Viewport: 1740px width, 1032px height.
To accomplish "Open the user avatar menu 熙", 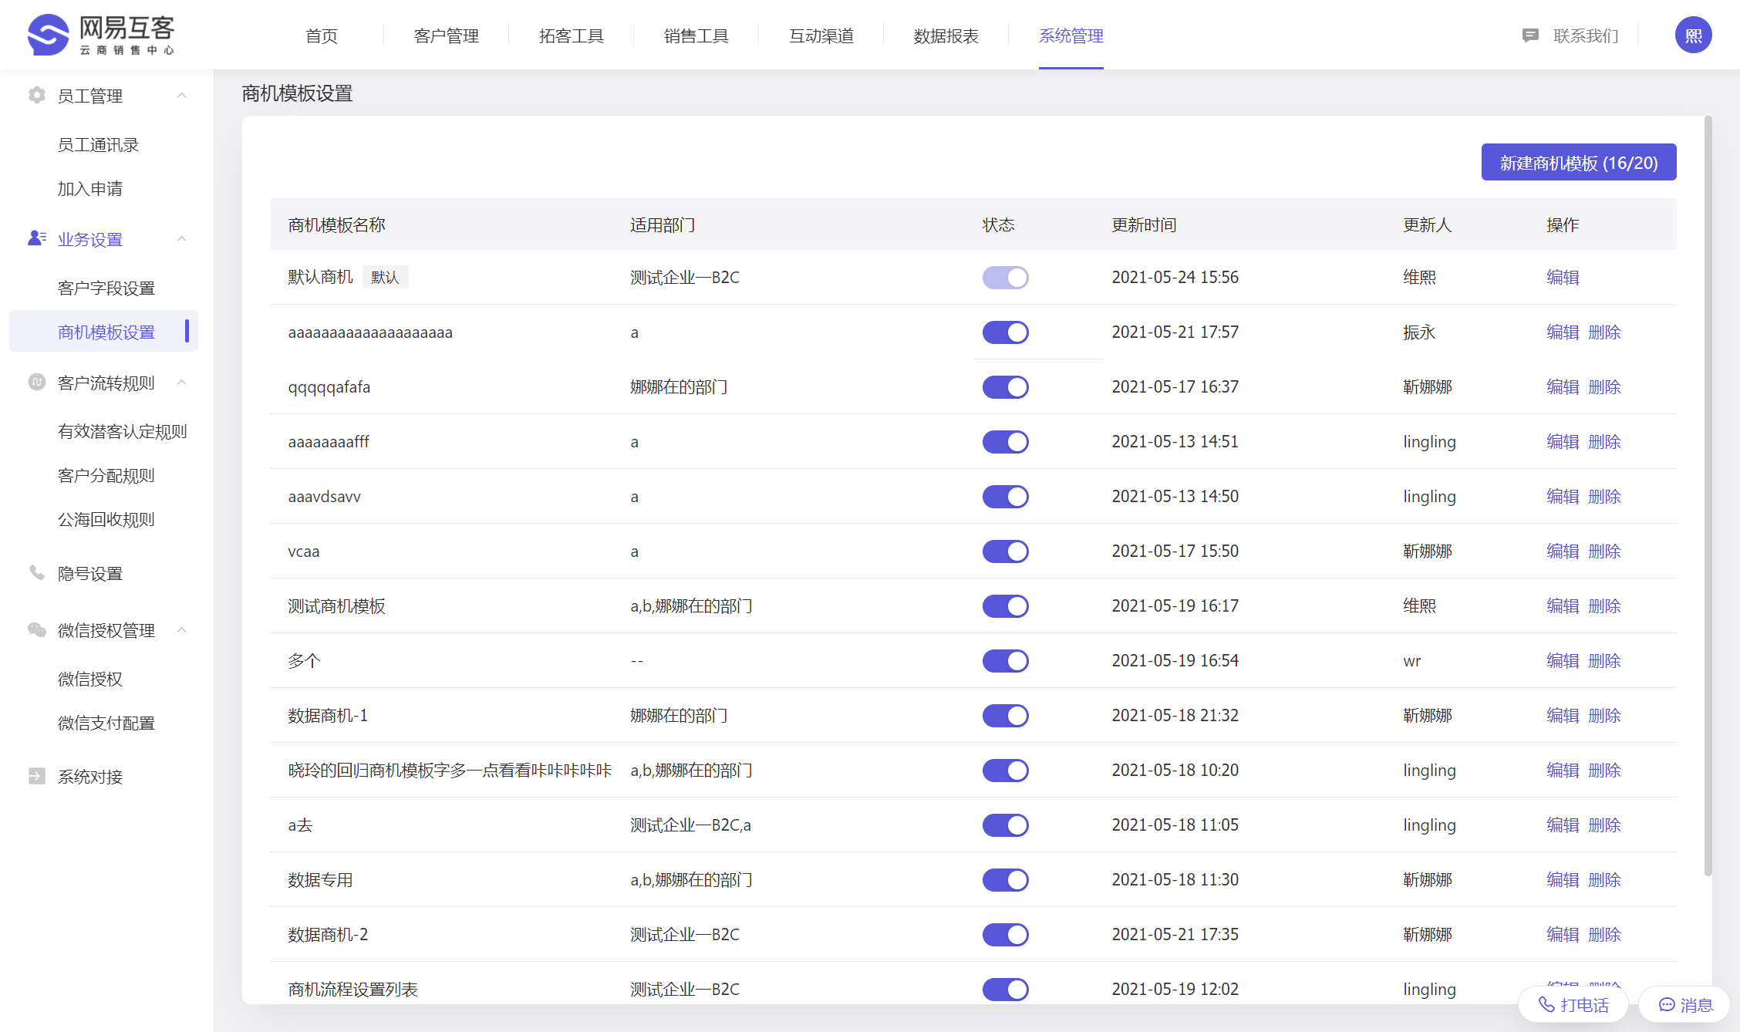I will (x=1693, y=35).
